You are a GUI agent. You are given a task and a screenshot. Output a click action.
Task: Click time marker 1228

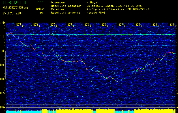click(x=137, y=25)
